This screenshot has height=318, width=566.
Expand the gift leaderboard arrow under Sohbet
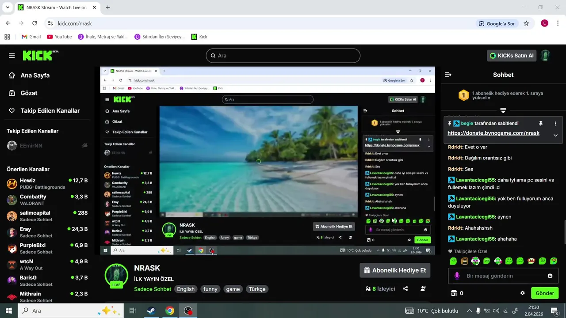click(x=503, y=110)
